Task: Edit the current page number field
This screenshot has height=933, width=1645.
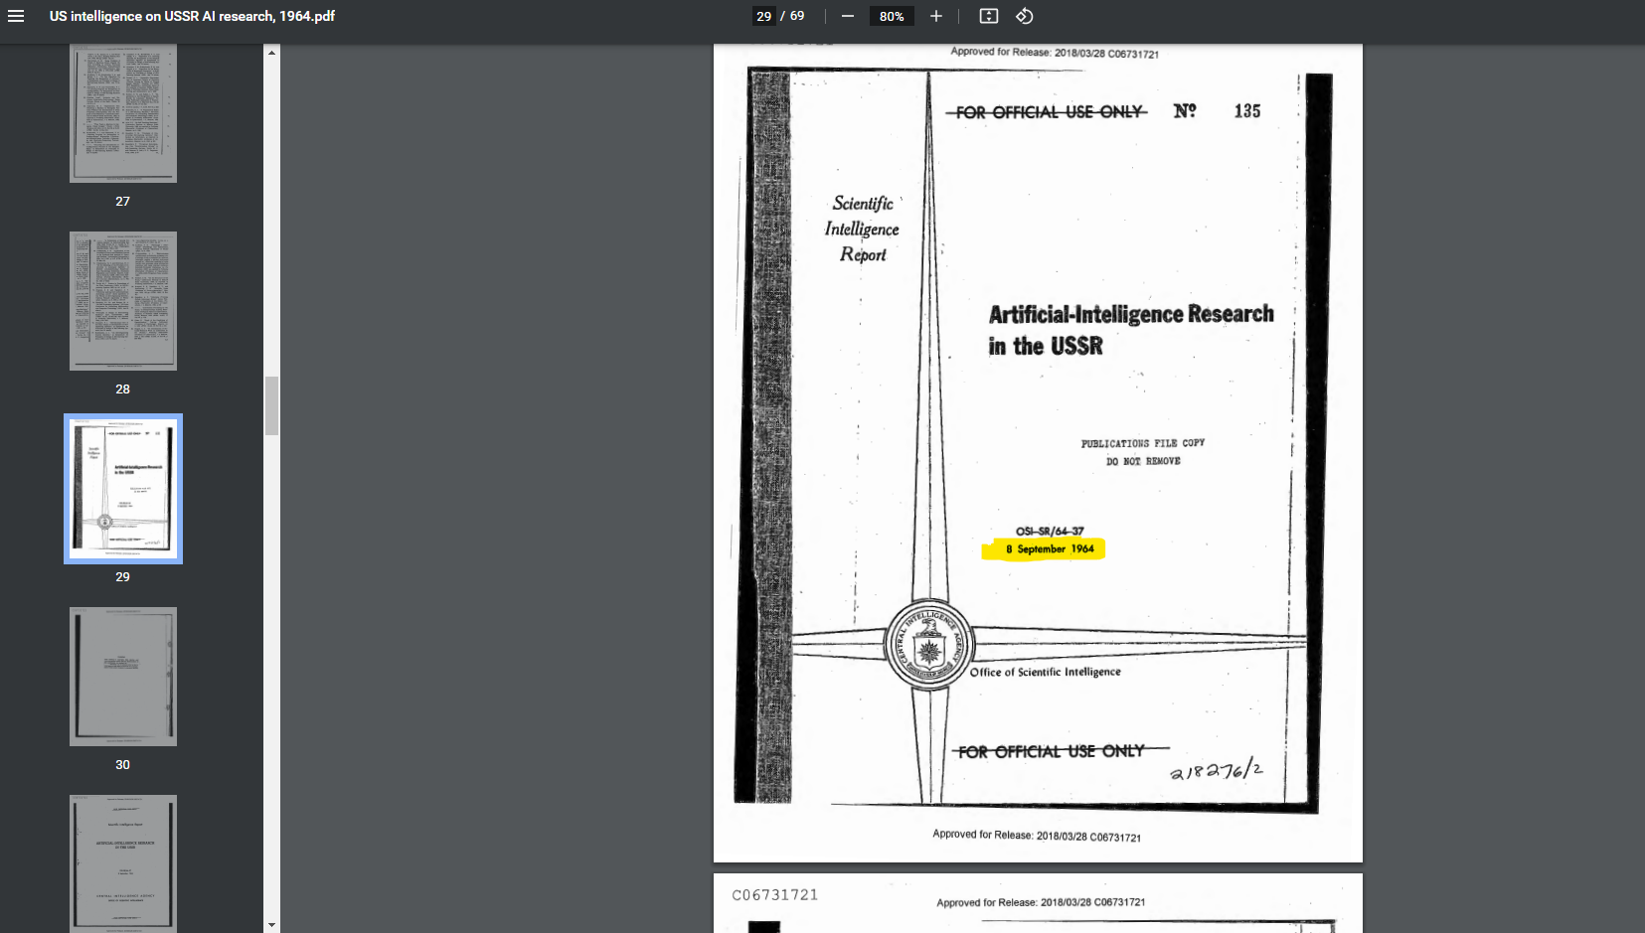Action: click(x=763, y=16)
